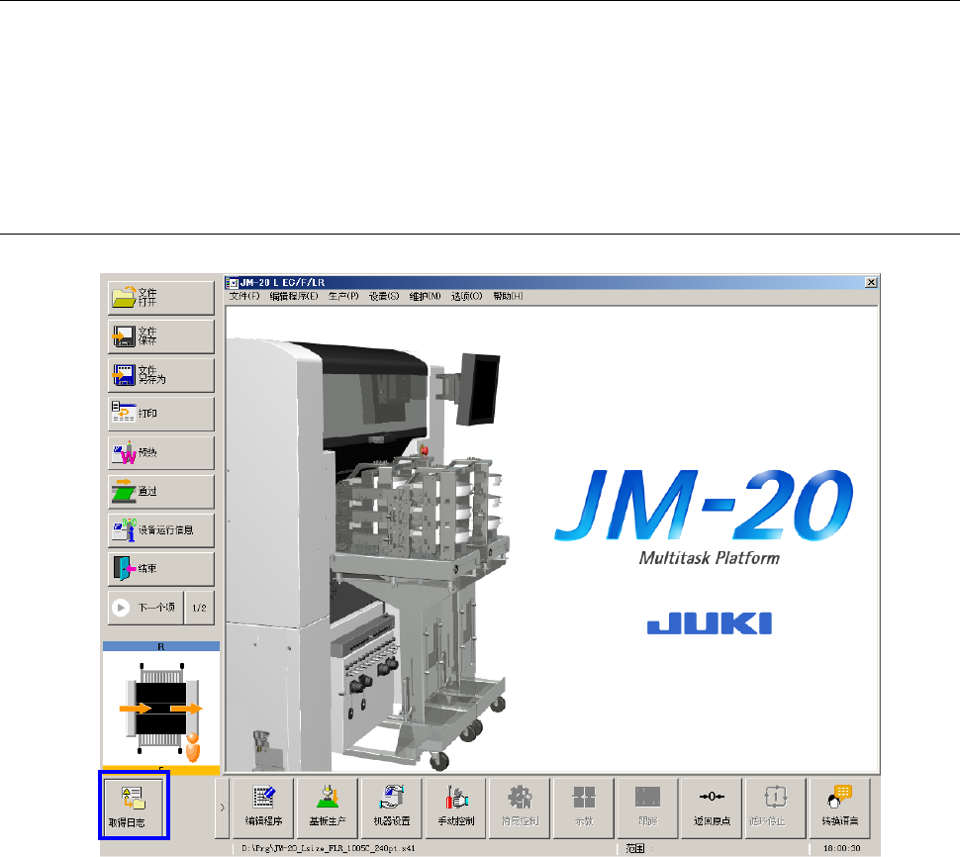Click 返回原点 return to origin

pyautogui.click(x=712, y=809)
